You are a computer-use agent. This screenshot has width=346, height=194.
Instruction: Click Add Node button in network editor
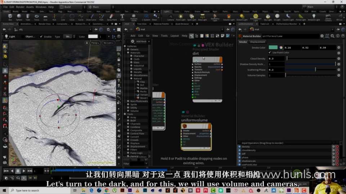pyautogui.click(x=141, y=41)
